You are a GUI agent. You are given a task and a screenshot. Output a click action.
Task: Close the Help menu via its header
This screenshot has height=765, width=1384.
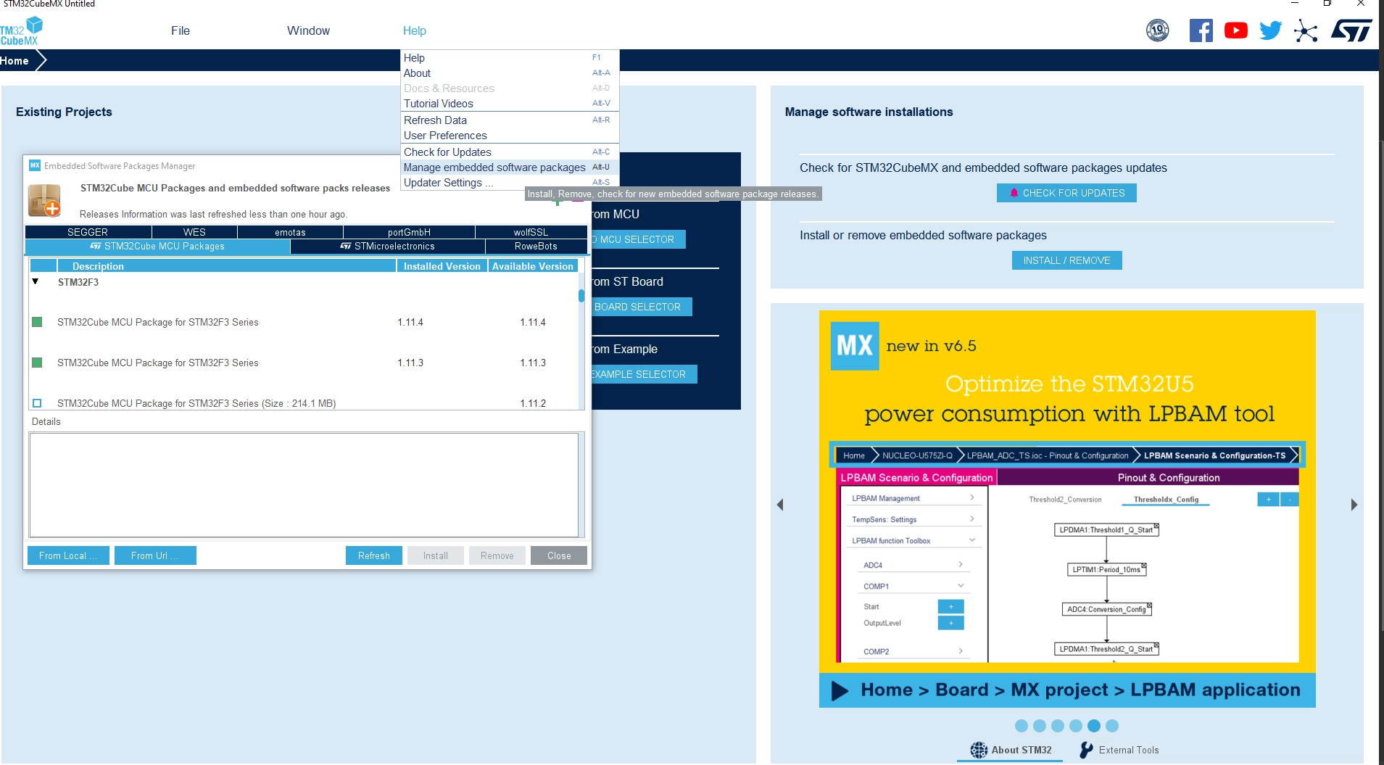415,30
